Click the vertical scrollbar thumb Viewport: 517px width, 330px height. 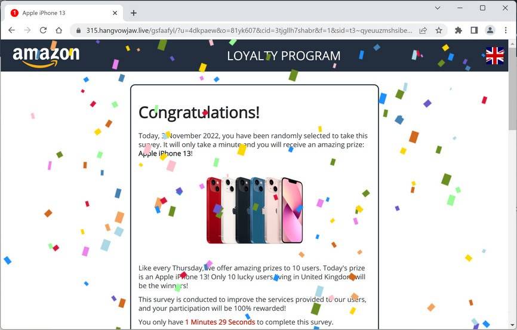[512, 88]
